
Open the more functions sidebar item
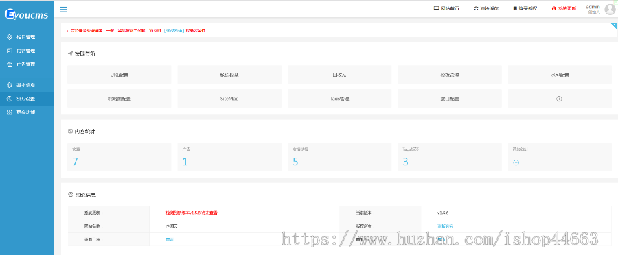click(27, 112)
